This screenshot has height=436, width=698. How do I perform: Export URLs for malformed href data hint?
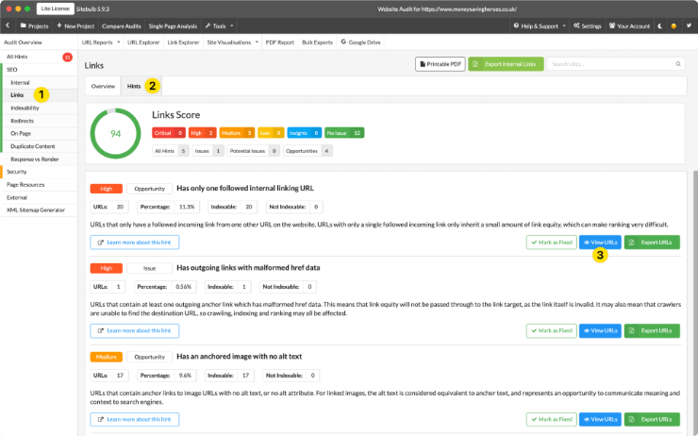click(652, 330)
